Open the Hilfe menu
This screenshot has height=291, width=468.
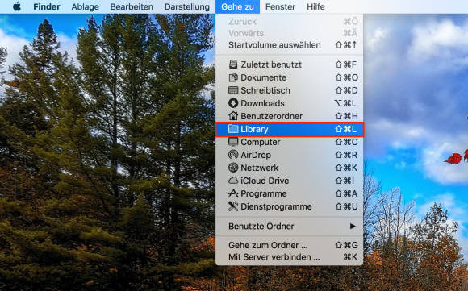coord(315,6)
